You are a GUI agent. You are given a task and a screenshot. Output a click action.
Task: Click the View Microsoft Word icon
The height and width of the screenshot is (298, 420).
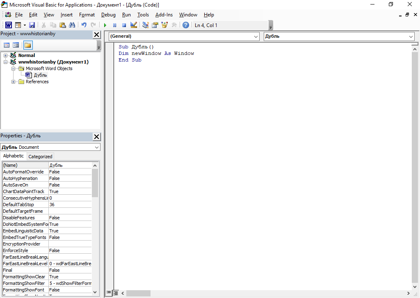(x=8, y=25)
